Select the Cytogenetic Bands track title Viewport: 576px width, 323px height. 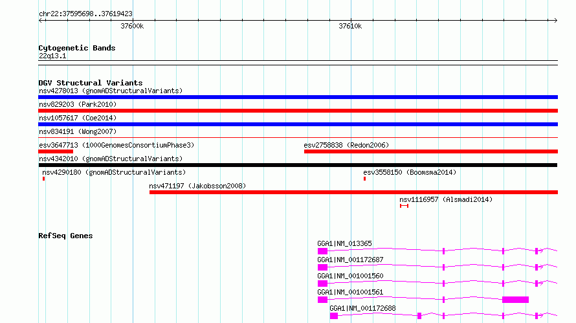(x=77, y=48)
